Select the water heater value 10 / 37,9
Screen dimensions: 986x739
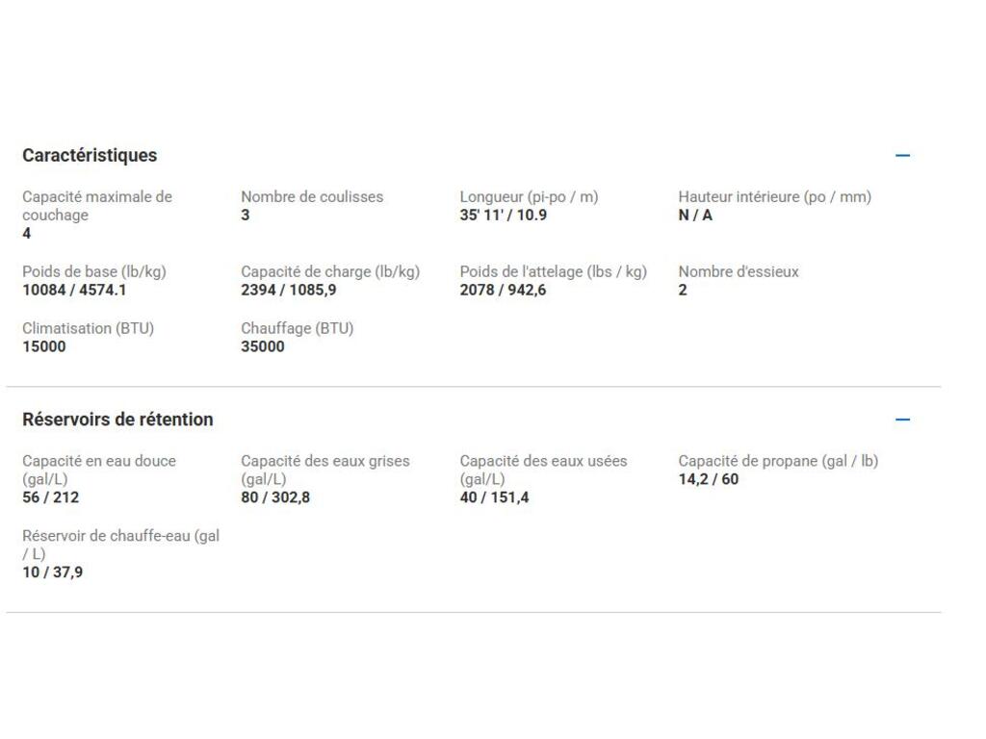pos(53,573)
